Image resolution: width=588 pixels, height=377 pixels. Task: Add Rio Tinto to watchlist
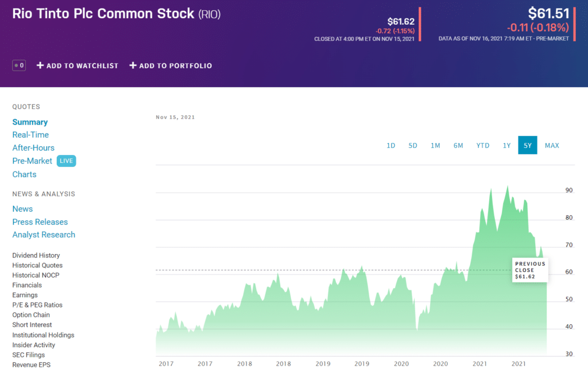(78, 65)
